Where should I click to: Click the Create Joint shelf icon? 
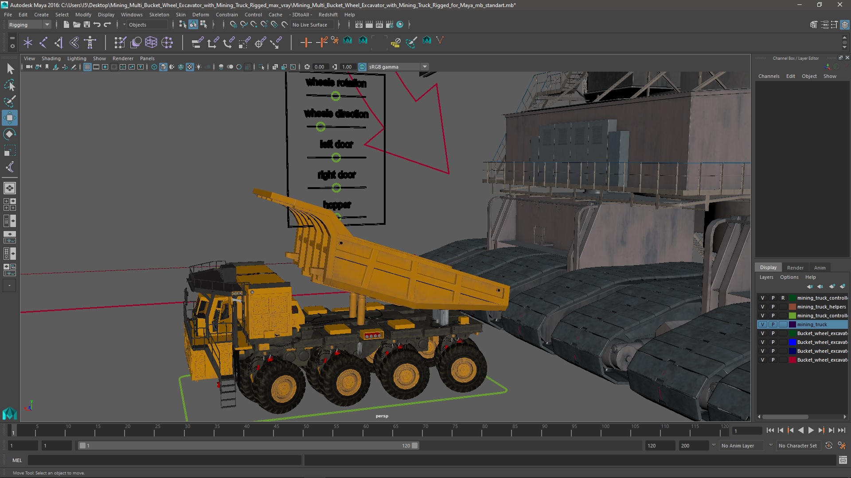click(43, 42)
